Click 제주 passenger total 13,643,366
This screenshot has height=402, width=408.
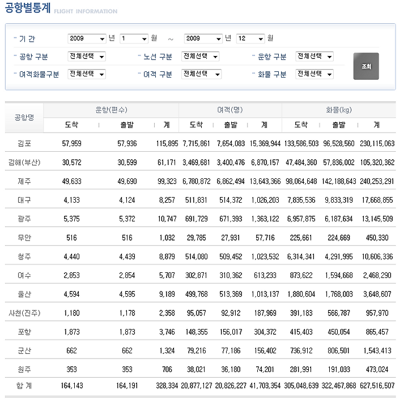pyautogui.click(x=265, y=181)
